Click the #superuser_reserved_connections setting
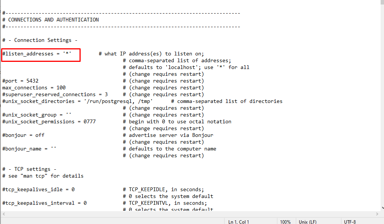Viewport: 384px width, 224px height. point(55,94)
